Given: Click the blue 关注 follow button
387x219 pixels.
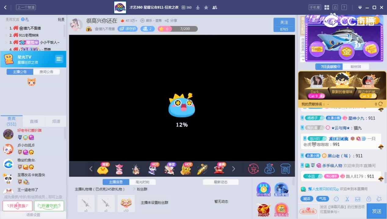Looking at the screenshot, I should pos(284,25).
